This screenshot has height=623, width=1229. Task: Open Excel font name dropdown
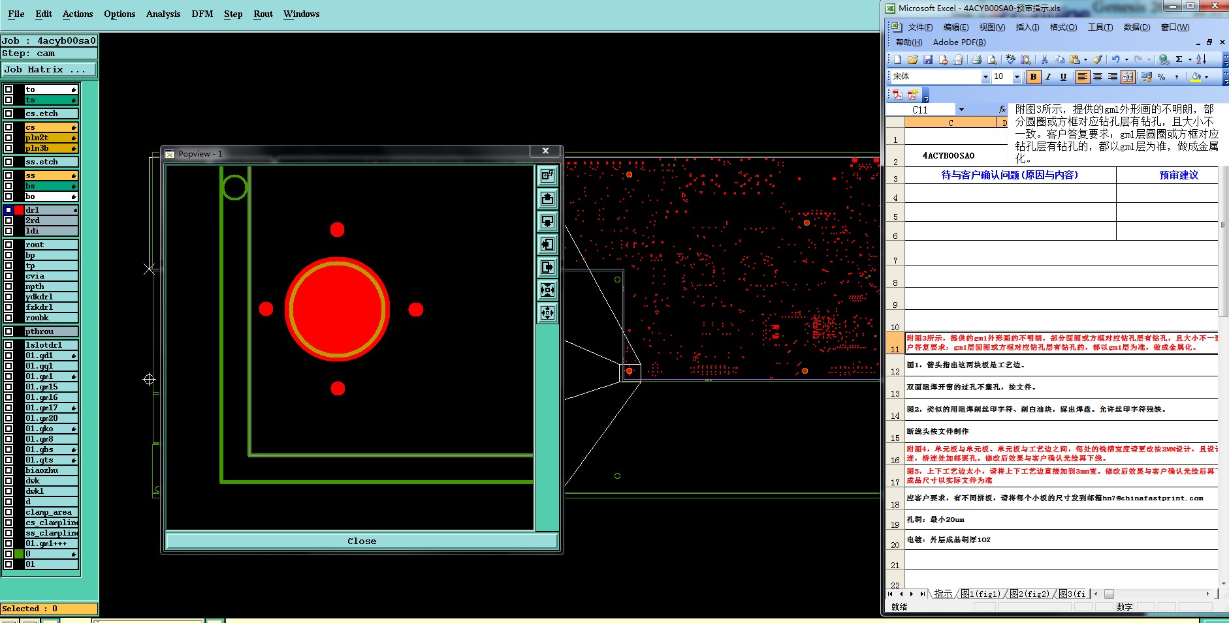[985, 77]
